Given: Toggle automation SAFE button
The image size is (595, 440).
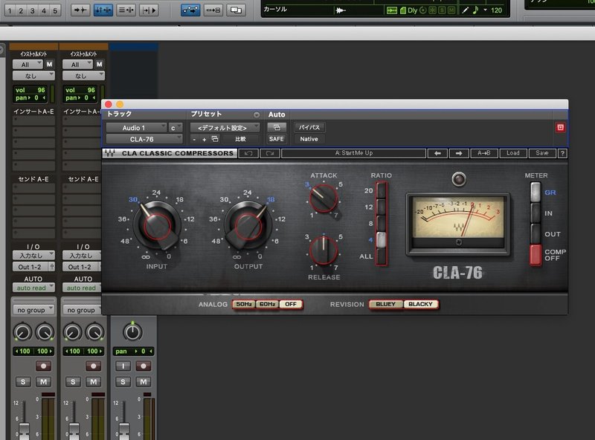Looking at the screenshot, I should click(277, 139).
